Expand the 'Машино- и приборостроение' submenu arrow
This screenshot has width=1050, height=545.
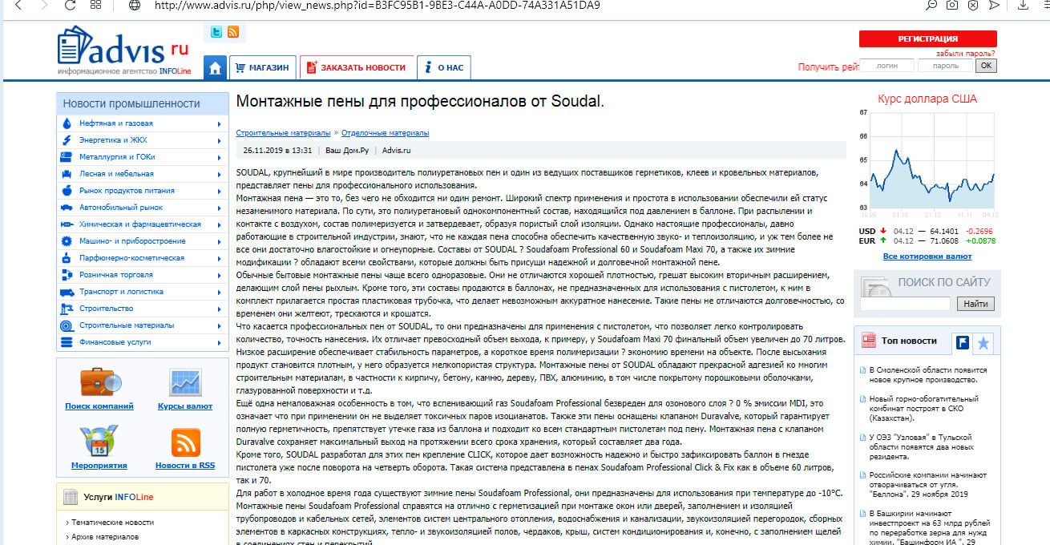pos(219,241)
